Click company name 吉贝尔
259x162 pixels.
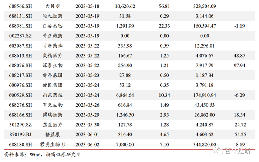click(x=53, y=6)
